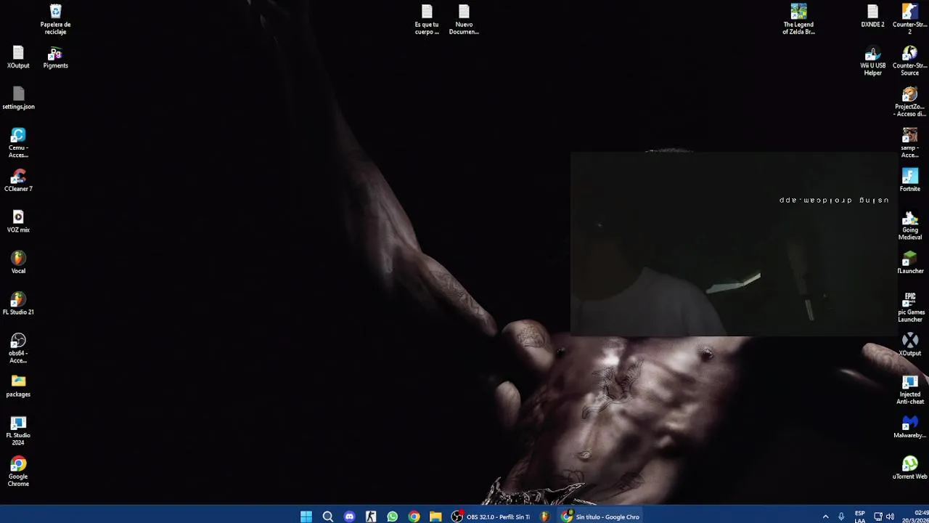Select the FL Studio 2024 shortcut
The height and width of the screenshot is (523, 929).
pos(18,431)
